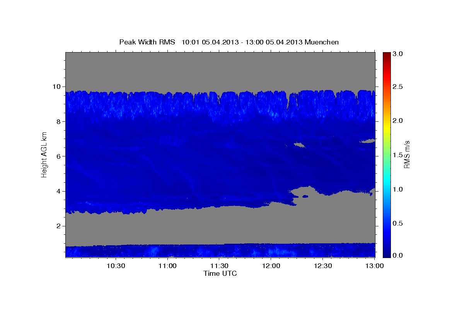Click the 'Time UTC' axis label
Viewport: 464px width, 309px height.
220,273
